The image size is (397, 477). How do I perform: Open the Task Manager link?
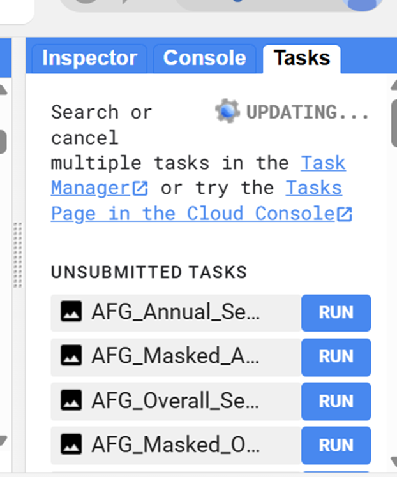pyautogui.click(x=89, y=189)
